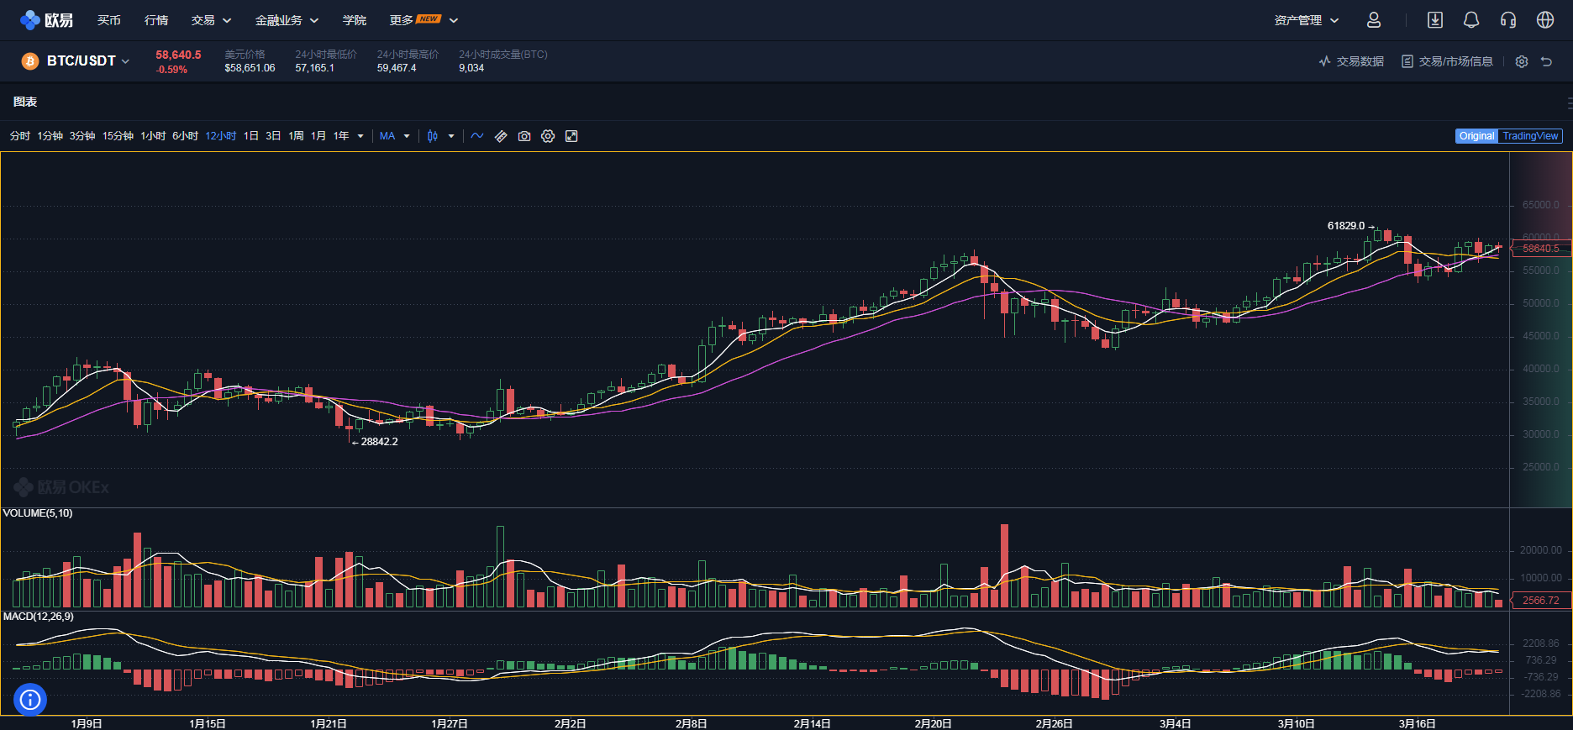Click the blue info circle icon

30,699
